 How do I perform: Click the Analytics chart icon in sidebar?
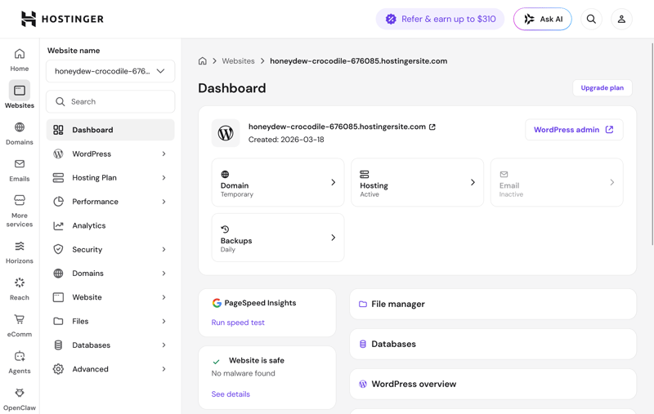point(58,225)
